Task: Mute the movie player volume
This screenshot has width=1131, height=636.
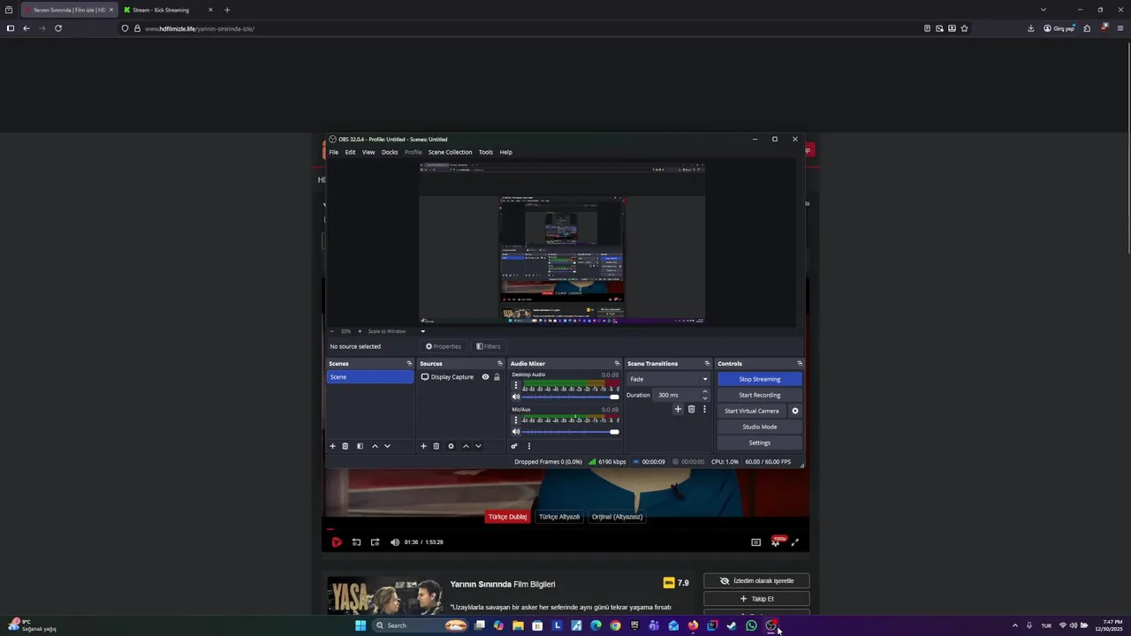Action: [395, 542]
